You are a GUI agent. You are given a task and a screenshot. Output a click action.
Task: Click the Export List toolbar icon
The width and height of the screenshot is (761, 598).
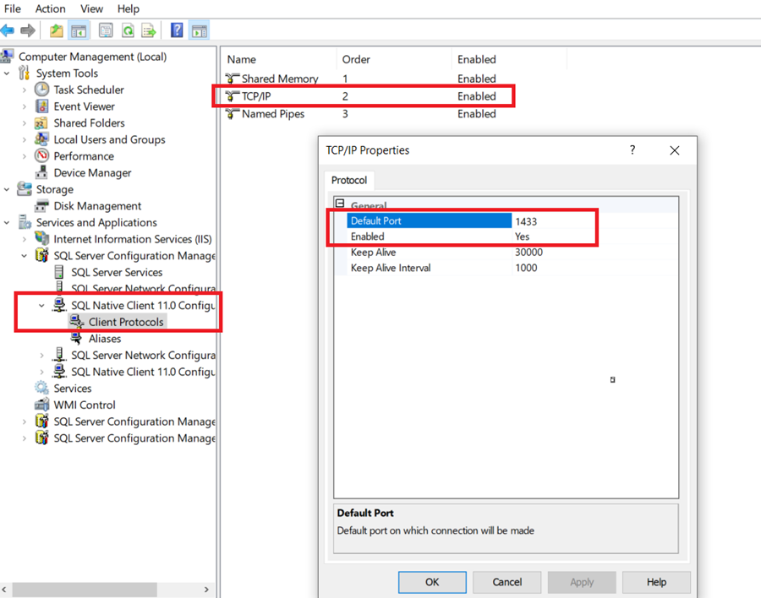pyautogui.click(x=149, y=30)
